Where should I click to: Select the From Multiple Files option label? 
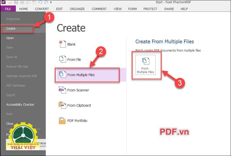point(81,75)
